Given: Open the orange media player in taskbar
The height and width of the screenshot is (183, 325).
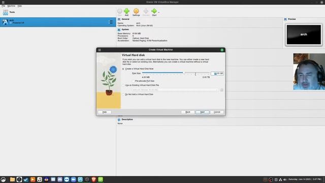Looking at the screenshot, I should pyautogui.click(x=32, y=179).
